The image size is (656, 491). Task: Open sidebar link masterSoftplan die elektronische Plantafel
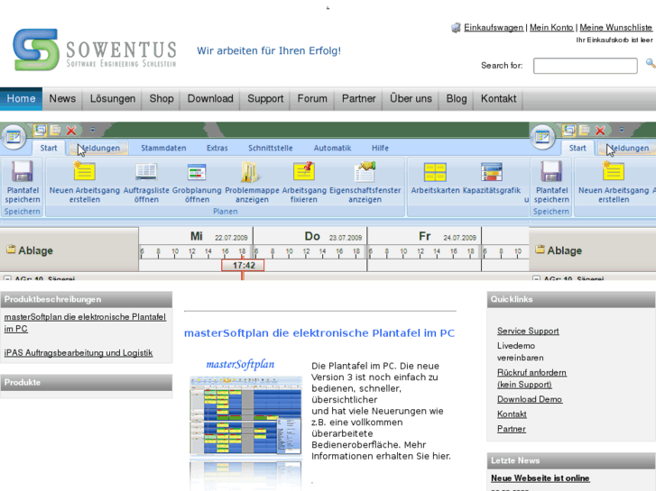click(85, 323)
